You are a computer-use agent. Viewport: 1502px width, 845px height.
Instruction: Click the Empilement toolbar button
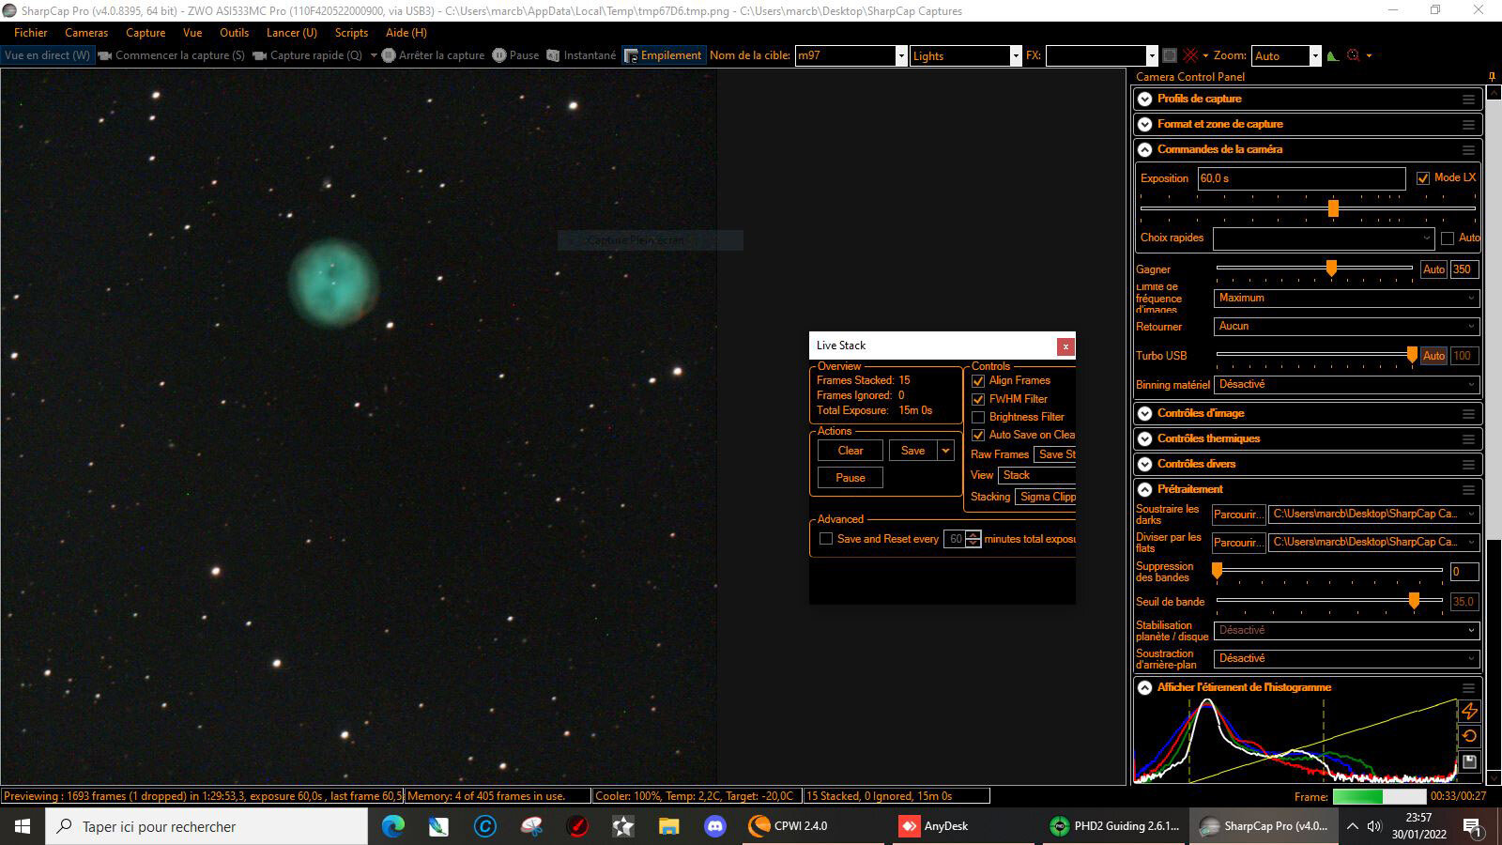click(663, 55)
